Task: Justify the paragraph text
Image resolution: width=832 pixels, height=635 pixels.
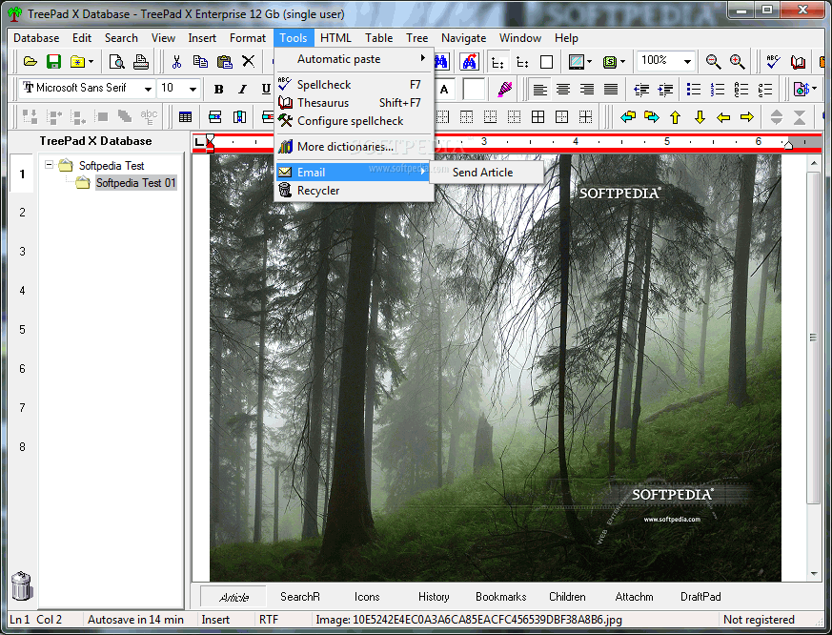Action: [x=611, y=90]
